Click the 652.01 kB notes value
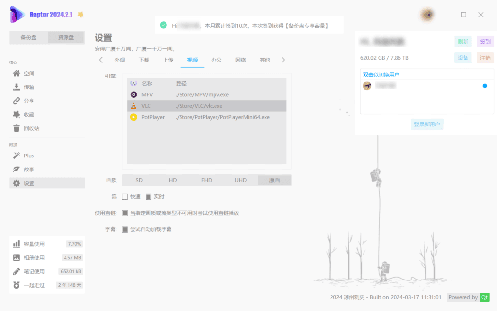Screen dimensions: 497x311 click(x=71, y=271)
